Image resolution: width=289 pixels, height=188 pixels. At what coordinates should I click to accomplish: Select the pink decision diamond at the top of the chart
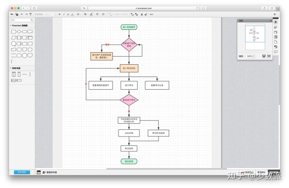point(129,45)
